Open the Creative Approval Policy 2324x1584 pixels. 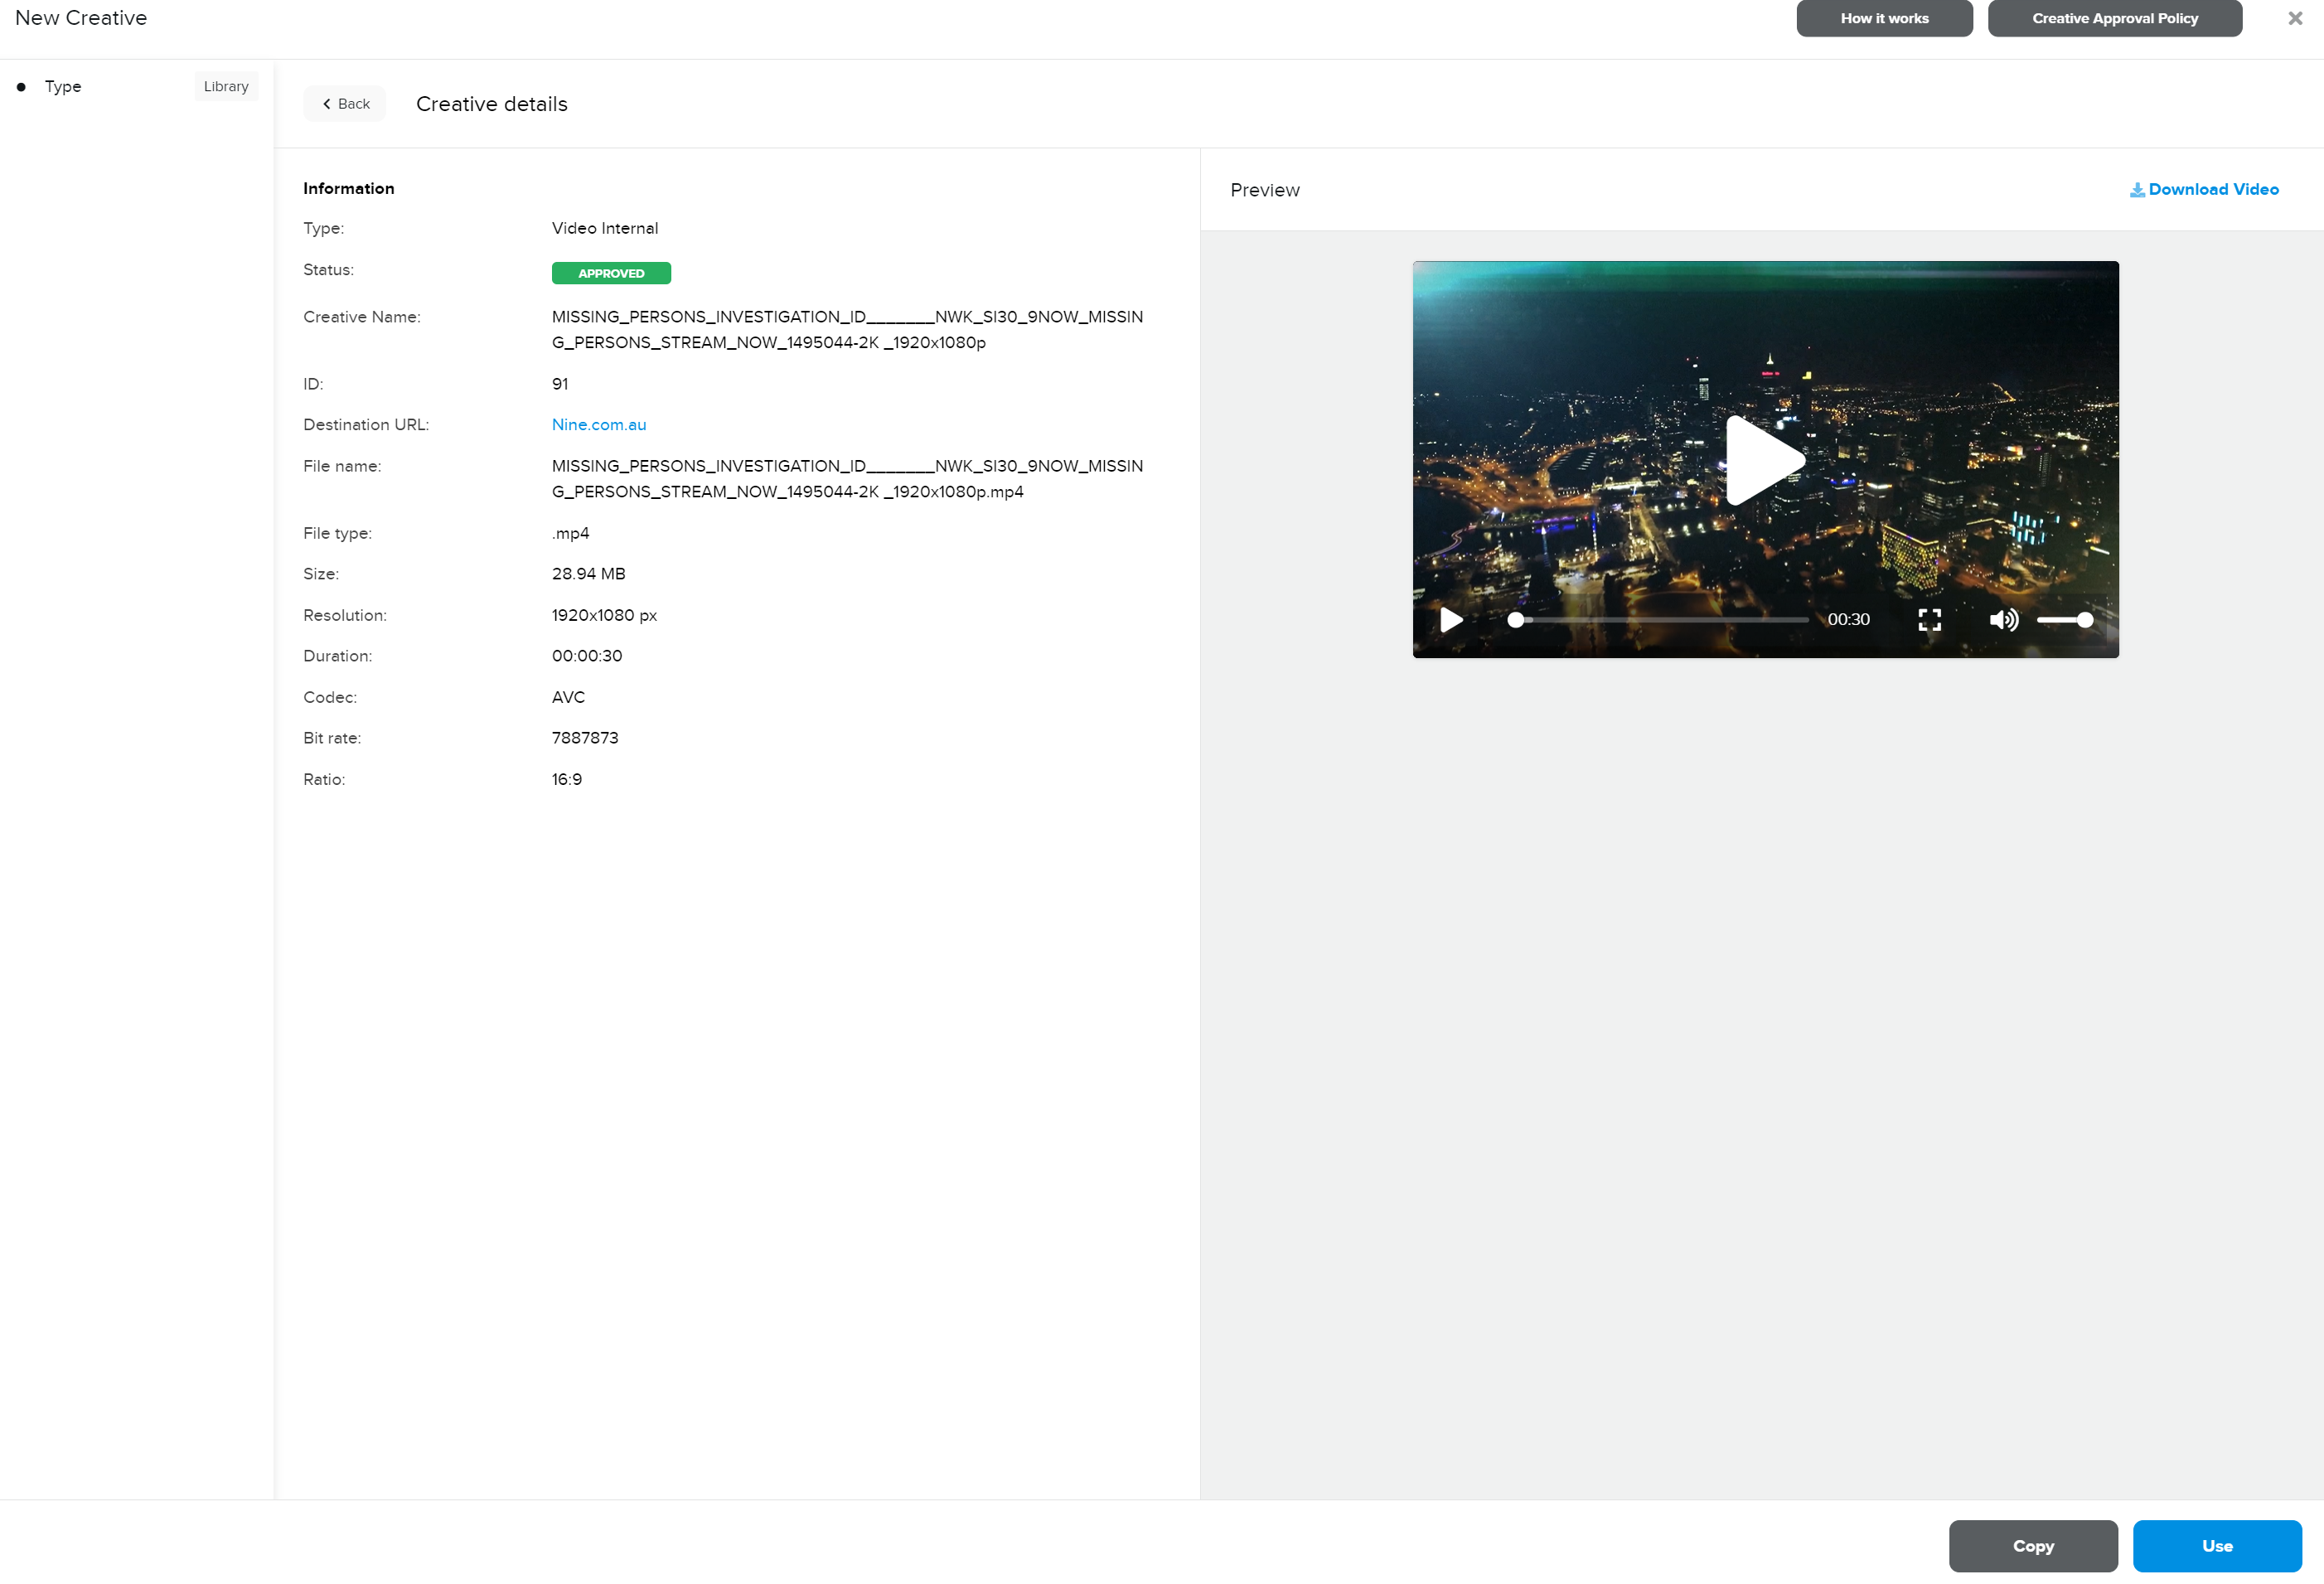[2114, 18]
